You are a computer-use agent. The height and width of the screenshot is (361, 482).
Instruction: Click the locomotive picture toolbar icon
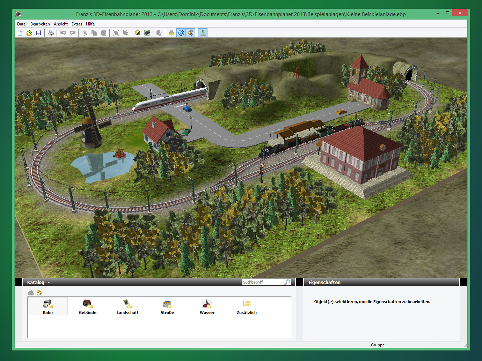point(147,33)
